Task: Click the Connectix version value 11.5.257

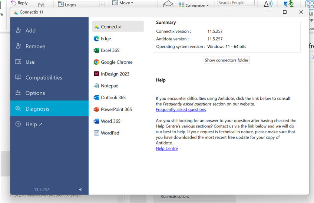Action: tap(215, 31)
